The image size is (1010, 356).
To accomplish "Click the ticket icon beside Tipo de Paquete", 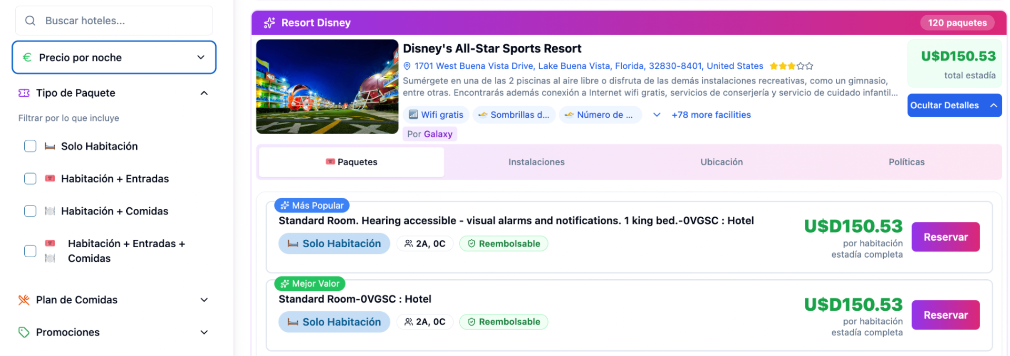I will tap(24, 93).
